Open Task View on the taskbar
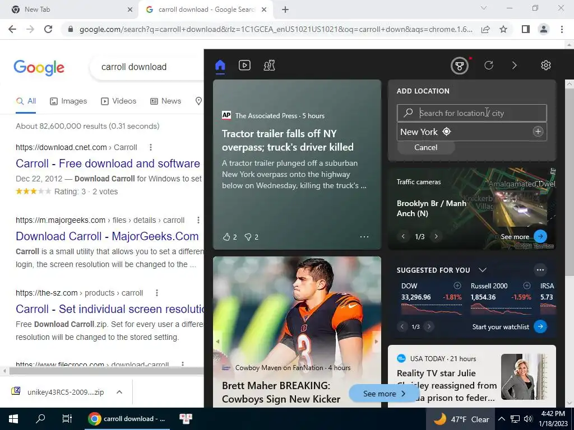574x430 pixels. 67,419
